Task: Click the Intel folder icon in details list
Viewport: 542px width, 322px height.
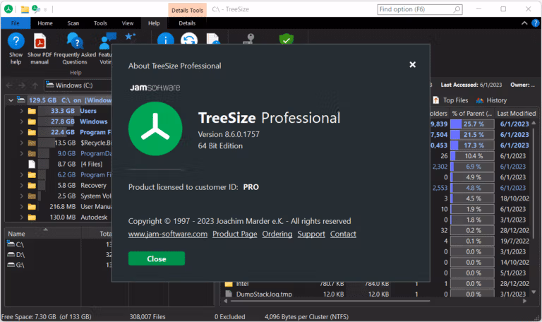Action: coord(229,284)
